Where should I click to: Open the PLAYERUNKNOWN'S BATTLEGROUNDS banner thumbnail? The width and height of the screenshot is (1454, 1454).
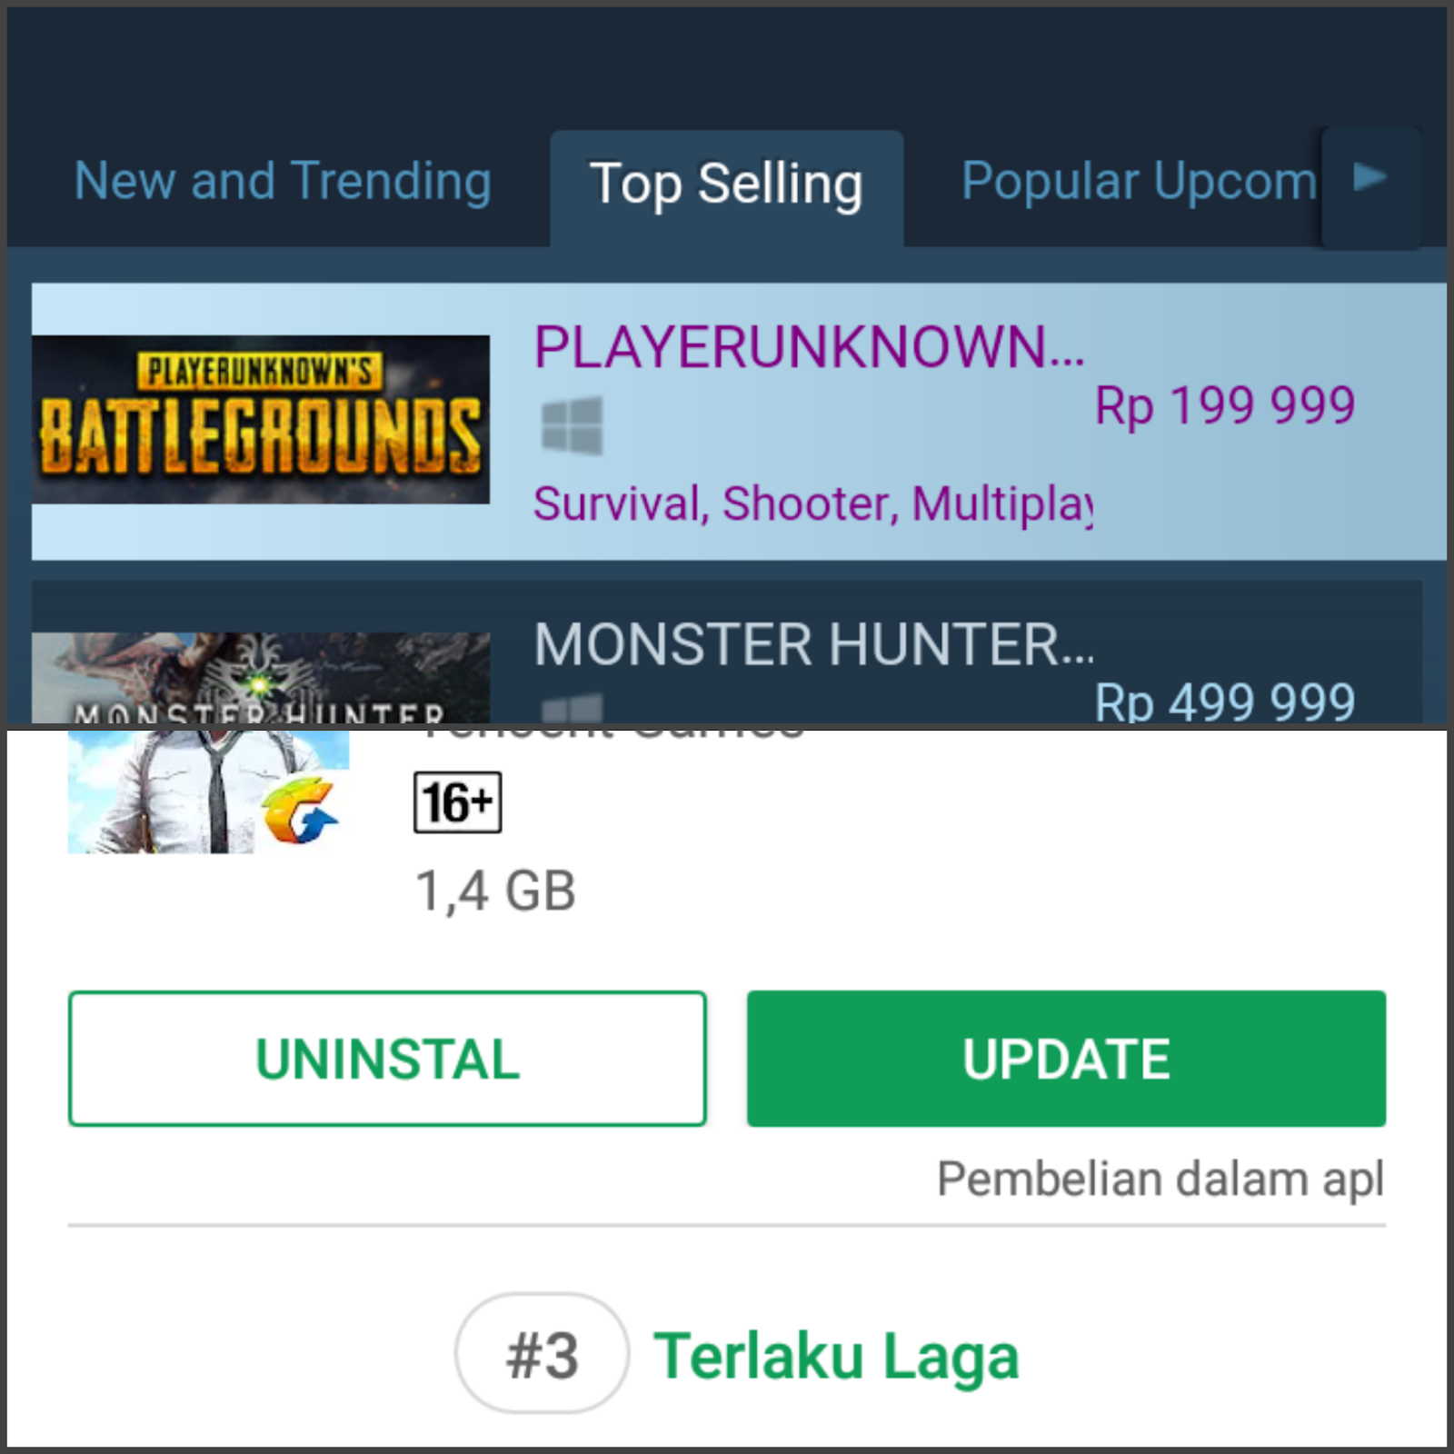tap(260, 419)
